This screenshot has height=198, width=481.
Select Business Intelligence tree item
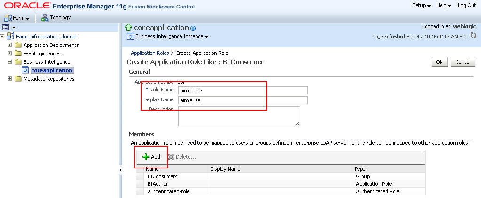47,62
